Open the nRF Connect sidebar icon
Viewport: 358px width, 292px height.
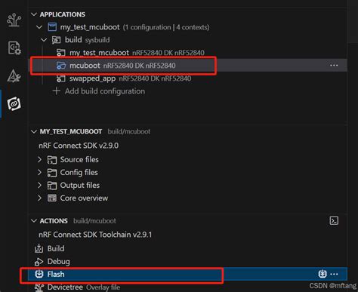14,103
